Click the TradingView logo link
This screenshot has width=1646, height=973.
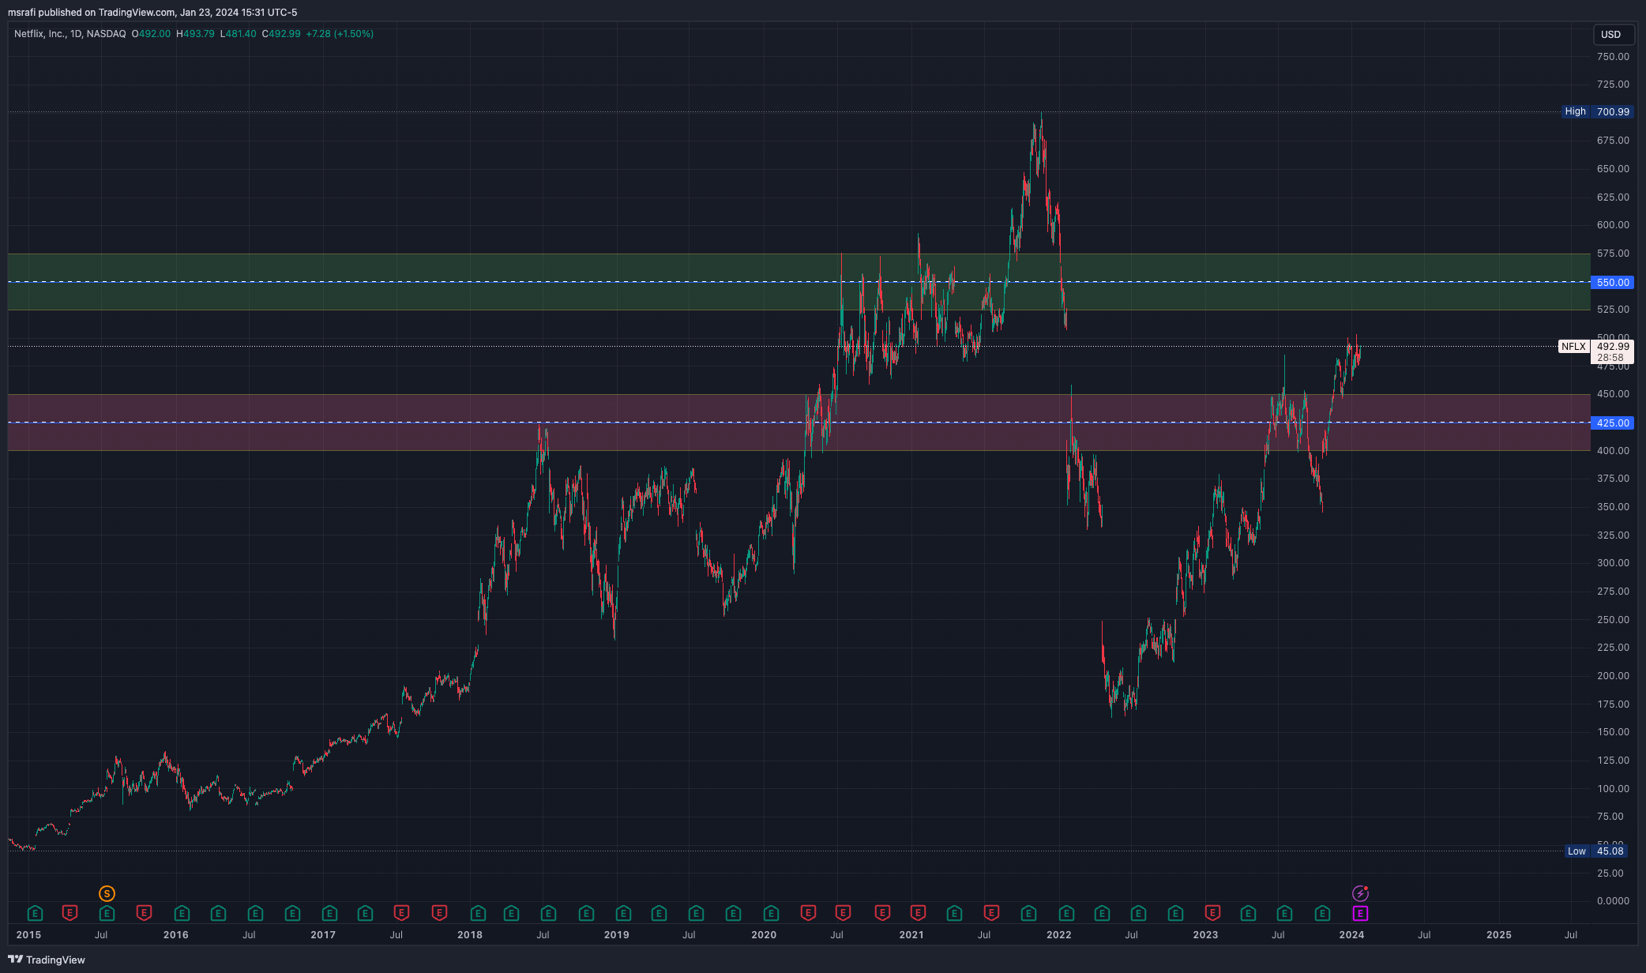pos(47,960)
